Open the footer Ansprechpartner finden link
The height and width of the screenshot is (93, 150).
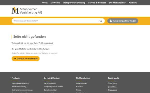point(53,87)
